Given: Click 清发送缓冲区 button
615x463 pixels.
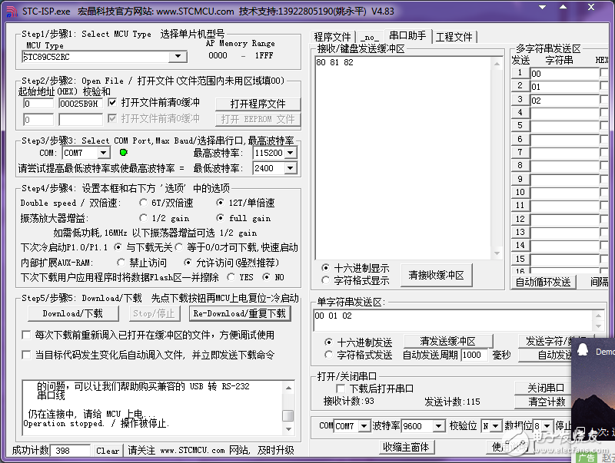Looking at the screenshot, I should [448, 341].
